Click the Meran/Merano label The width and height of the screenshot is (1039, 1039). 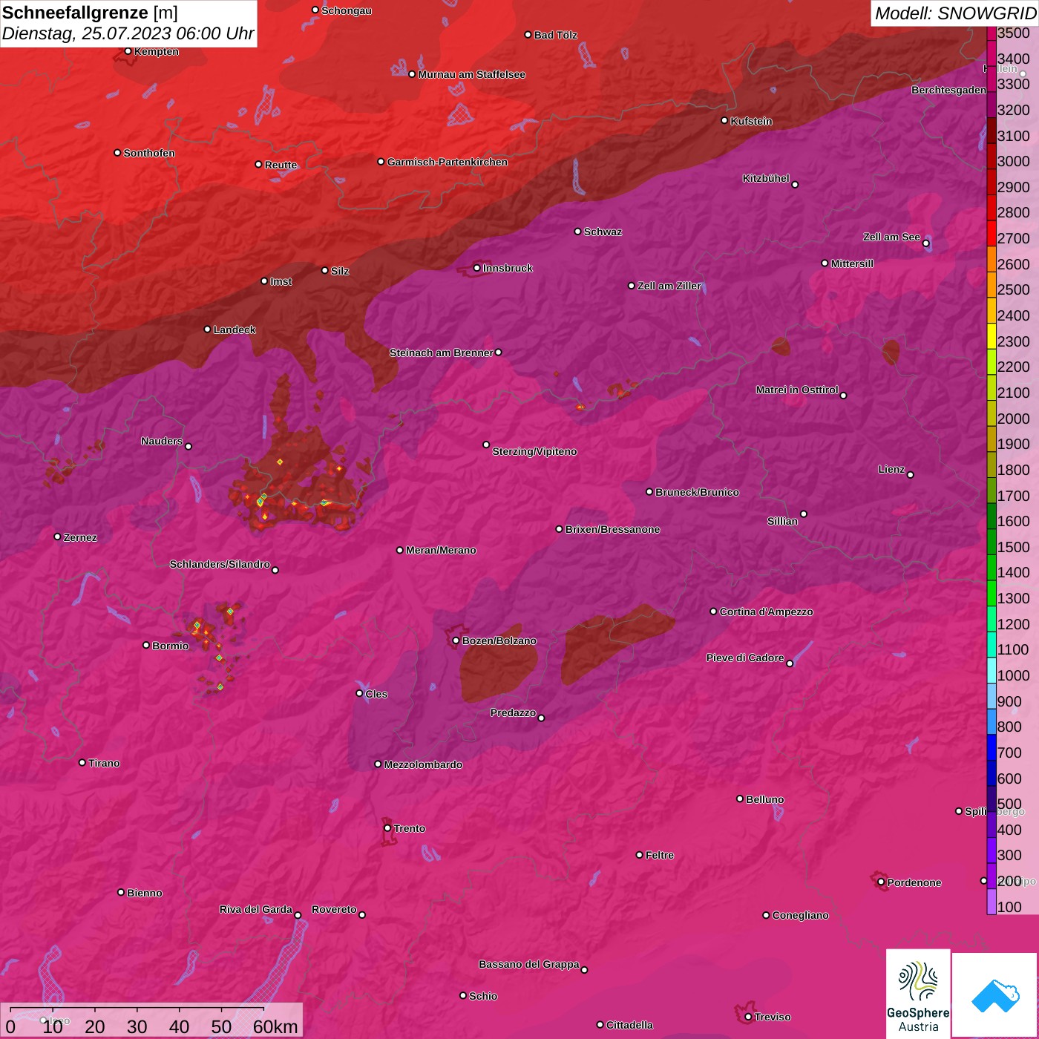coord(441,550)
